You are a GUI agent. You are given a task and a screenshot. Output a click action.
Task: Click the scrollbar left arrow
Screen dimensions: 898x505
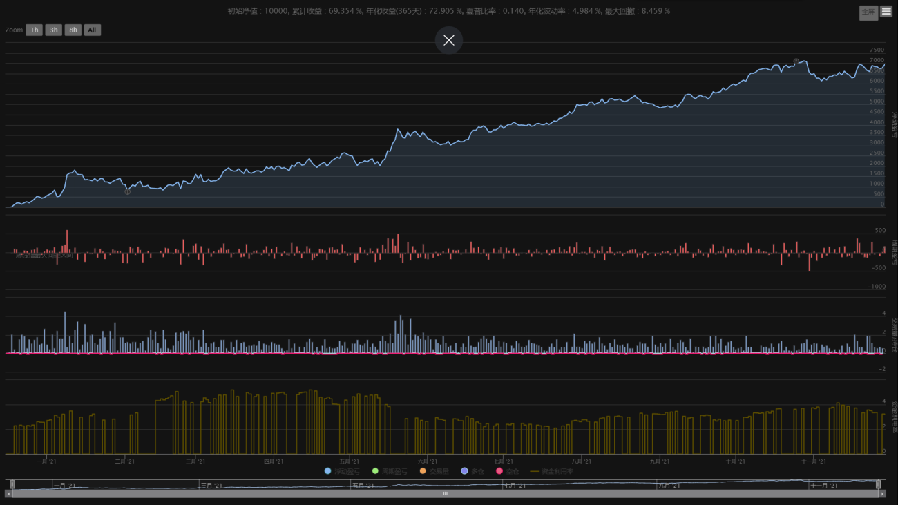tap(8, 493)
